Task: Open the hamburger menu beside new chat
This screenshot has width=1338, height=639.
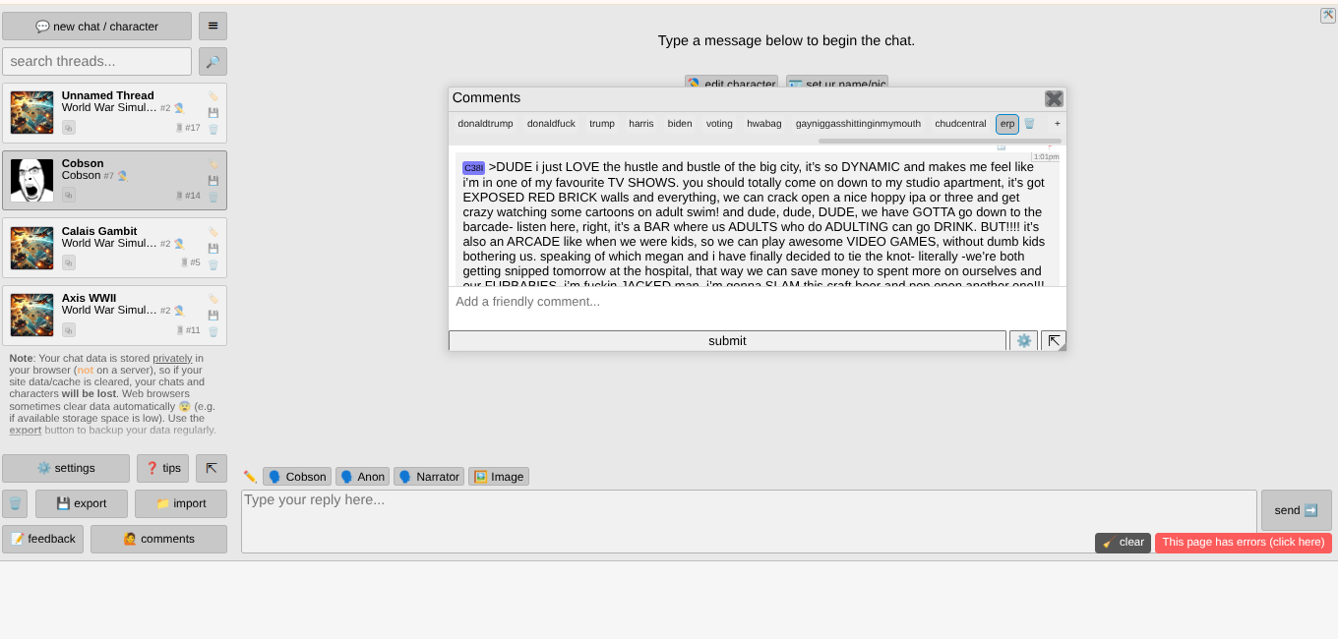Action: tap(213, 27)
